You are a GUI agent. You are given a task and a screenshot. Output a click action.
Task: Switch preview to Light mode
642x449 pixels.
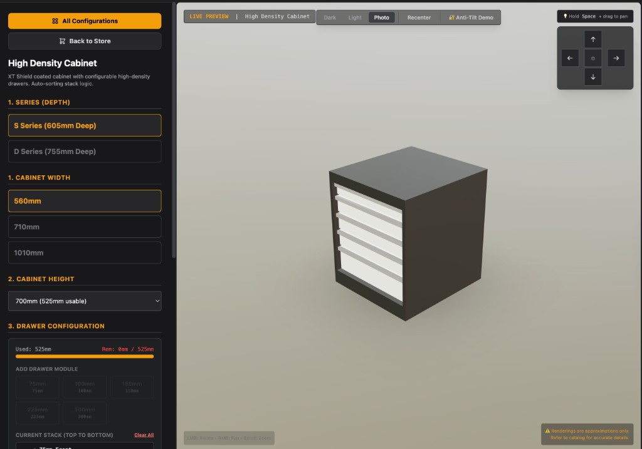(355, 18)
